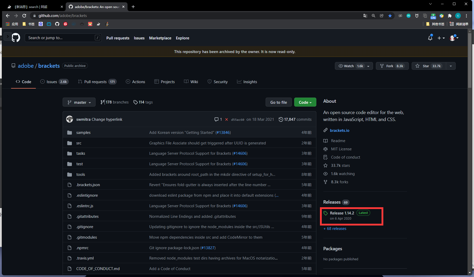This screenshot has height=277, width=474.
Task: Open commit hash d55ac60
Action: tap(238, 120)
